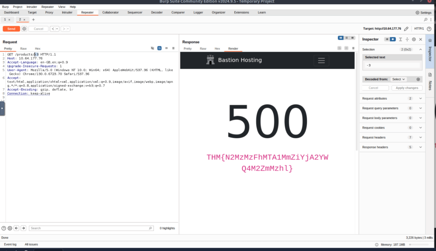This screenshot has width=436, height=251.
Task: Go to previous search match arrow
Action: click(17, 228)
